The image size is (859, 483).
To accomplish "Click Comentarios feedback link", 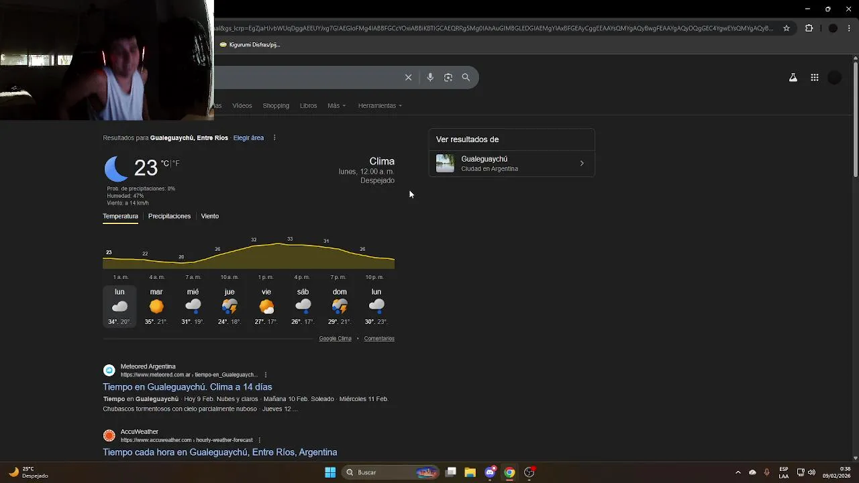I will [x=379, y=338].
